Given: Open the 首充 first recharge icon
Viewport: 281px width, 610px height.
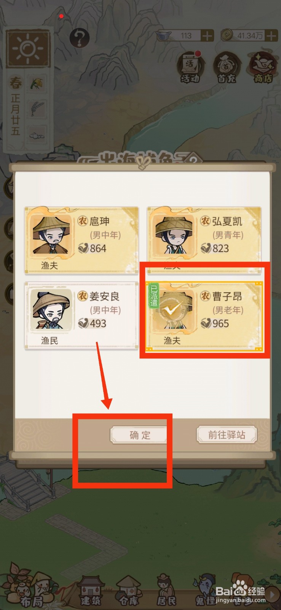Looking at the screenshot, I should click(x=227, y=67).
